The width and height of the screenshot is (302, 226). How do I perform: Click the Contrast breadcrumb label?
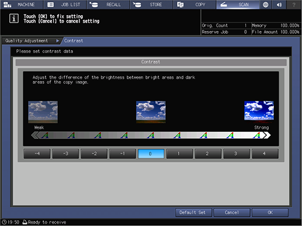point(74,41)
